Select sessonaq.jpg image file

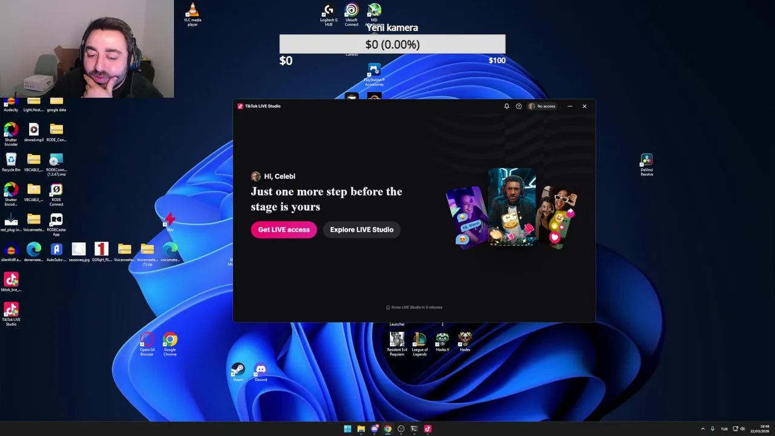79,253
